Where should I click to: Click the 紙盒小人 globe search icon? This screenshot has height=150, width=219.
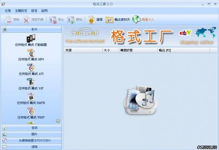[x=137, y=19]
